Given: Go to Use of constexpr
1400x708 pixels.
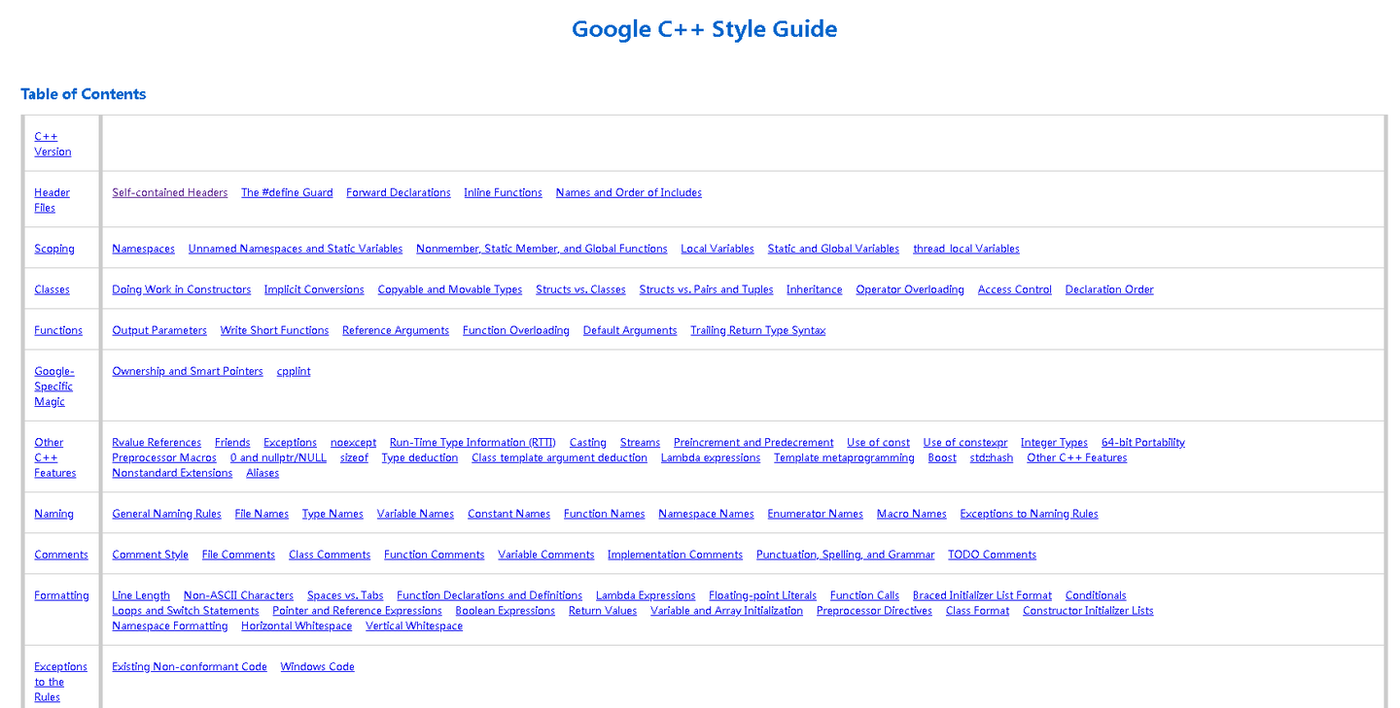Looking at the screenshot, I should (965, 442).
